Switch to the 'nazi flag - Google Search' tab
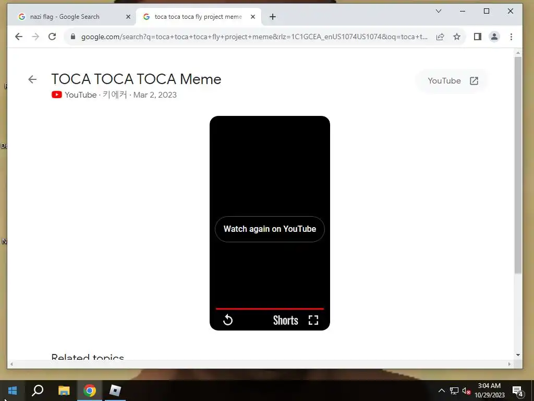This screenshot has height=401, width=534. pos(72,17)
